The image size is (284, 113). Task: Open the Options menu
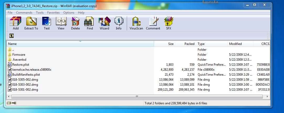point(69,13)
